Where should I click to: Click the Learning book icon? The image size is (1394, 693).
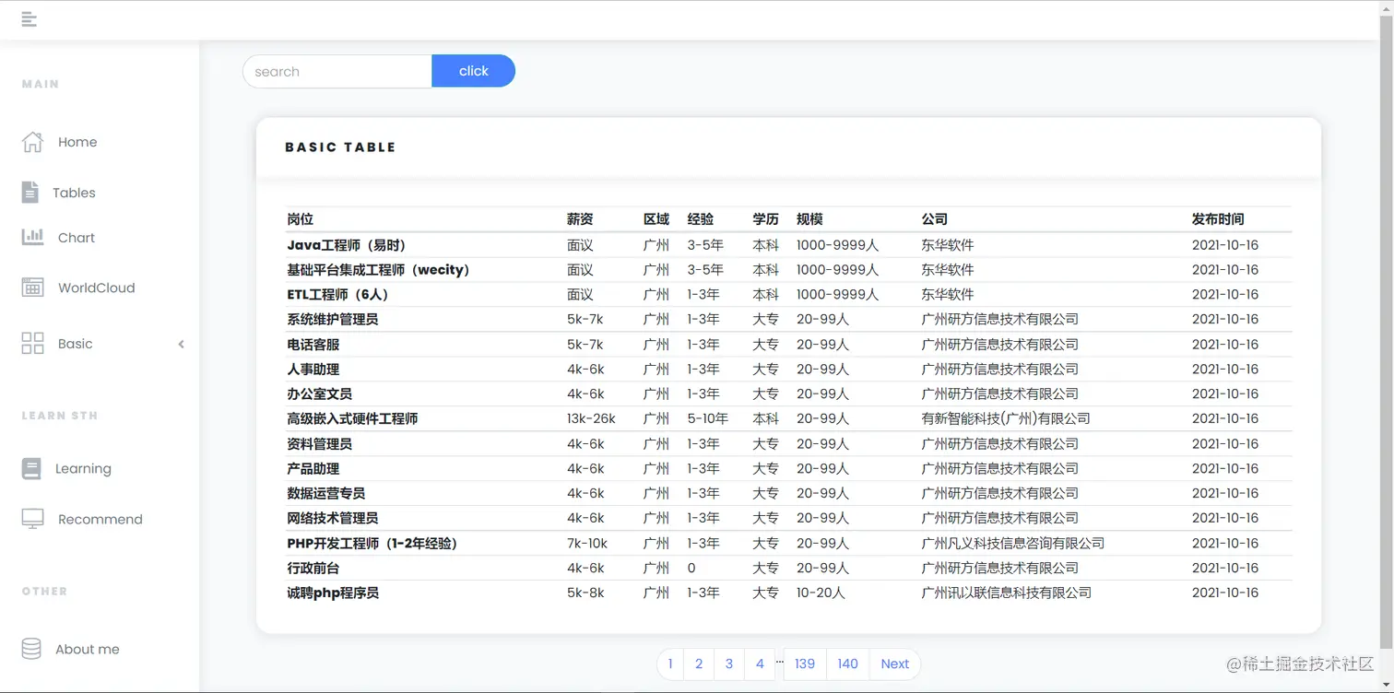tap(31, 468)
